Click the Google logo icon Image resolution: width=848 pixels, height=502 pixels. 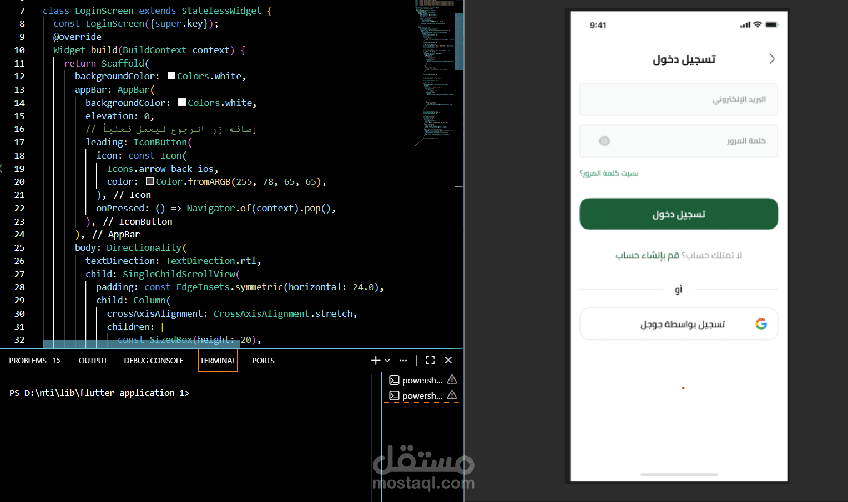tap(761, 324)
